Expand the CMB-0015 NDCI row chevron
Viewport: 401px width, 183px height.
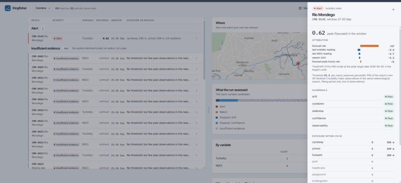[197, 80]
